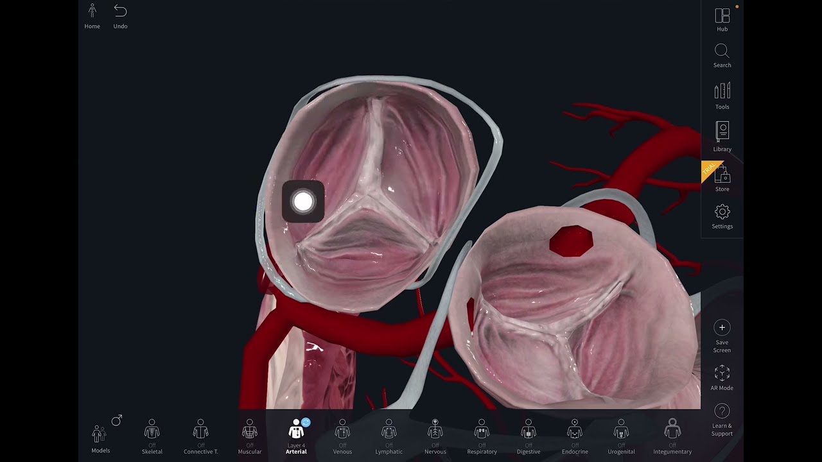Viewport: 822px width, 462px height.
Task: Go to Home view
Action: click(92, 17)
